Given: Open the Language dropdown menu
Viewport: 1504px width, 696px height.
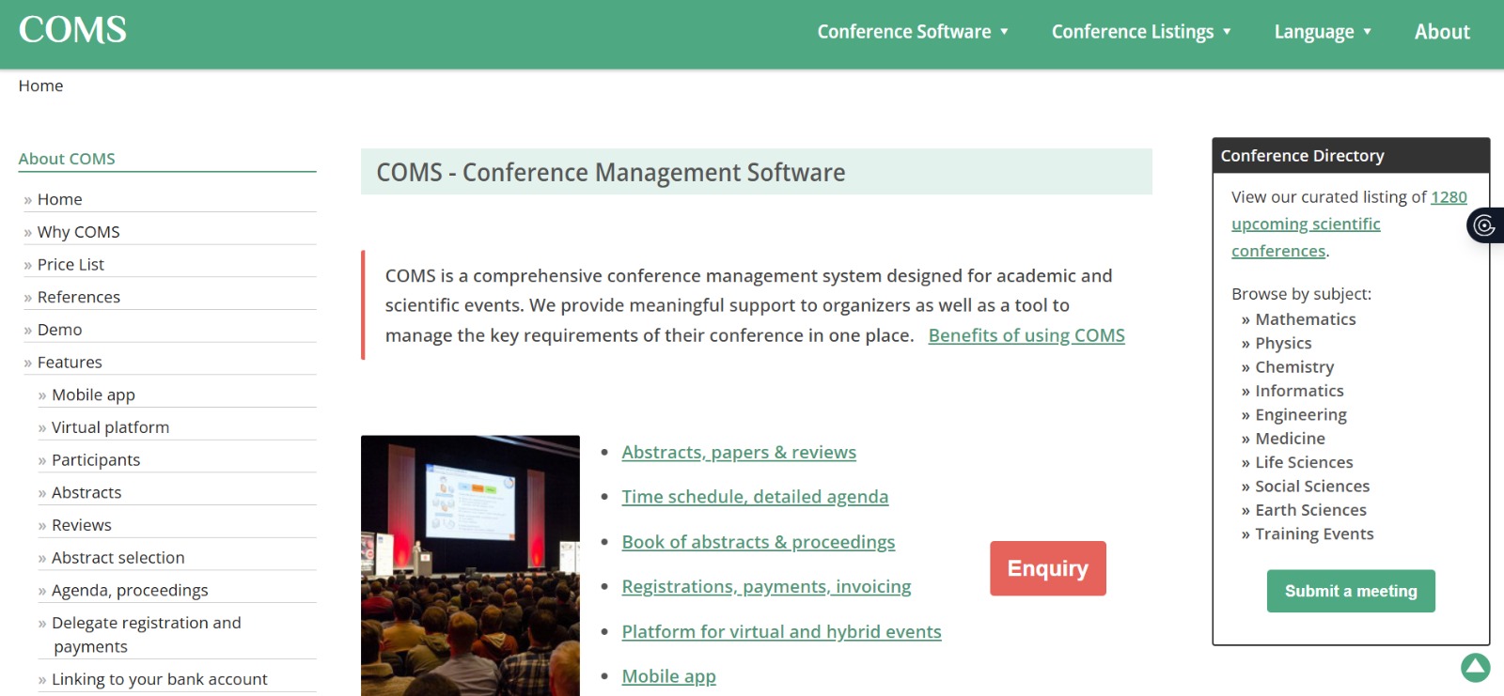Looking at the screenshot, I should [1323, 32].
